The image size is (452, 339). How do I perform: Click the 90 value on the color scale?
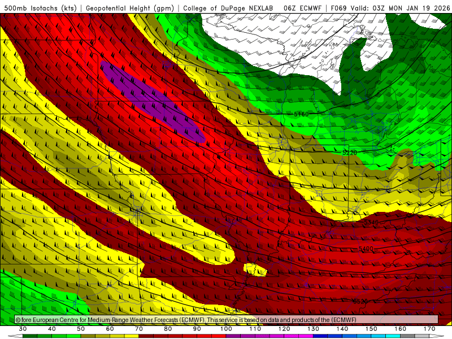click(197, 329)
